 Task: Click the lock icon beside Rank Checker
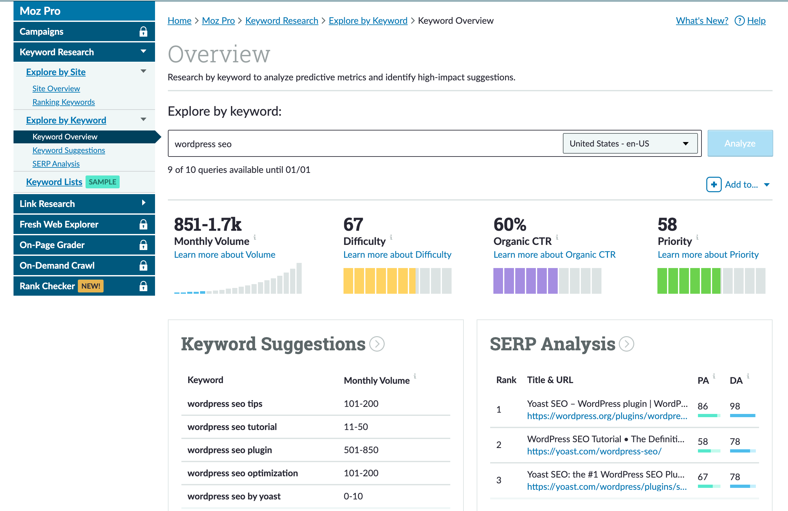(143, 286)
